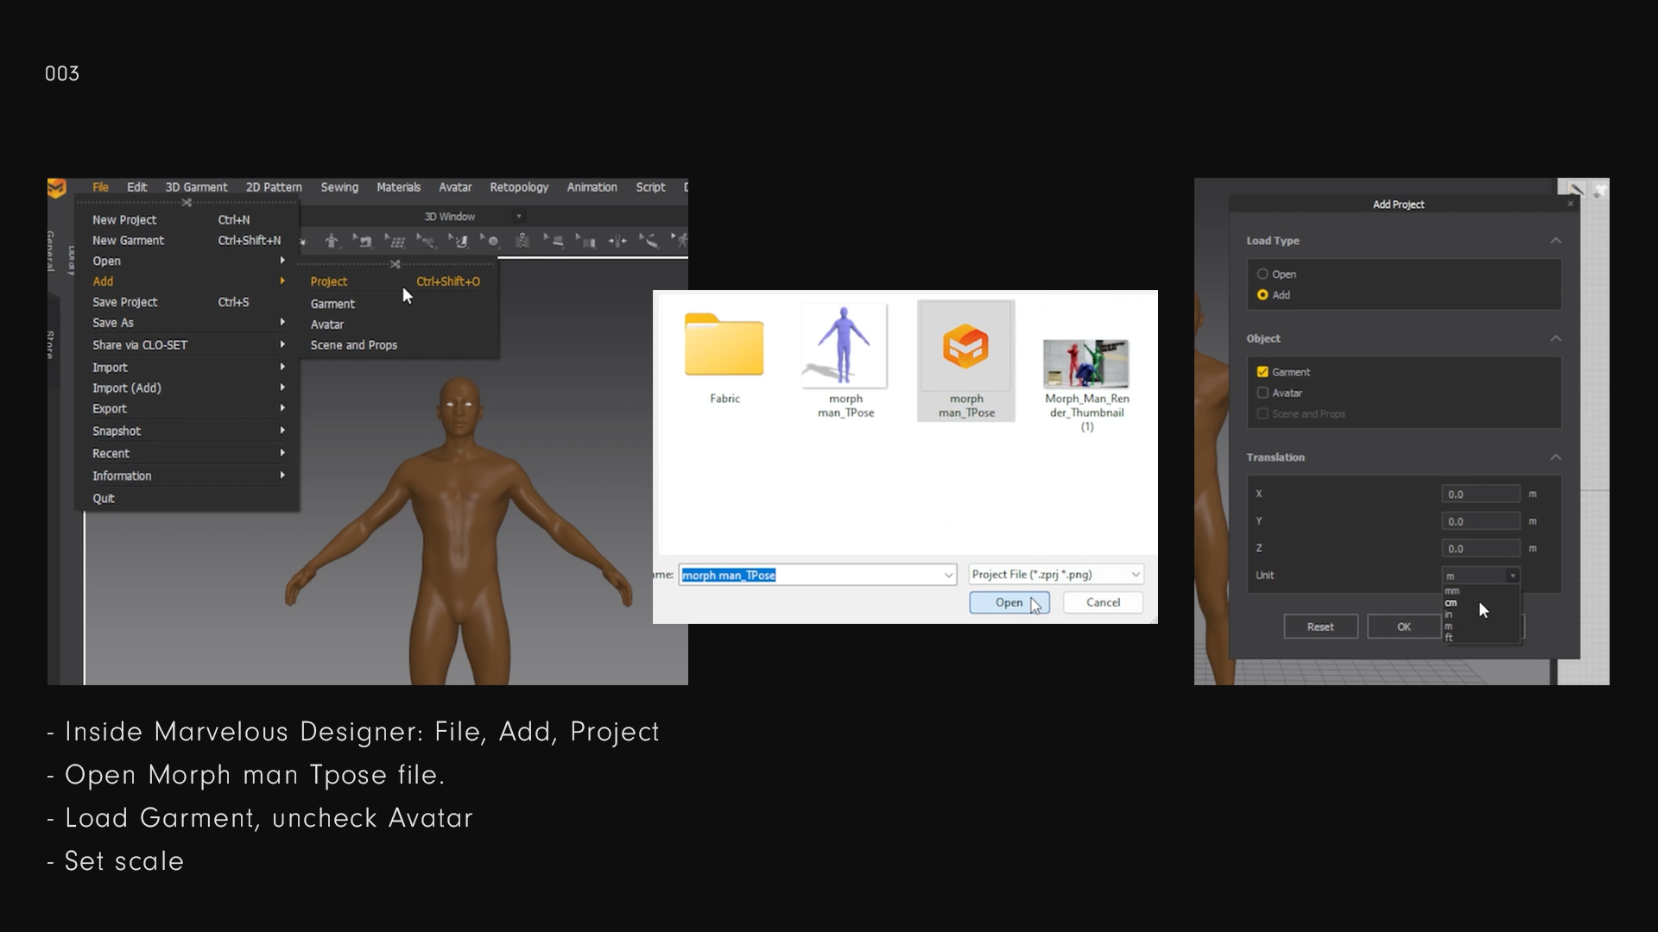
Task: Select the button tool icon
Action: (490, 241)
